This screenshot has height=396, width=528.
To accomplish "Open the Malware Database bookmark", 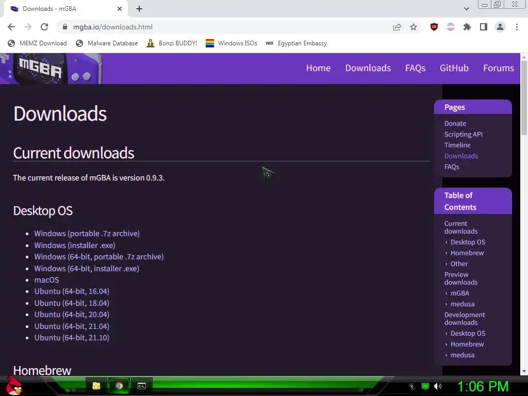I will point(107,43).
